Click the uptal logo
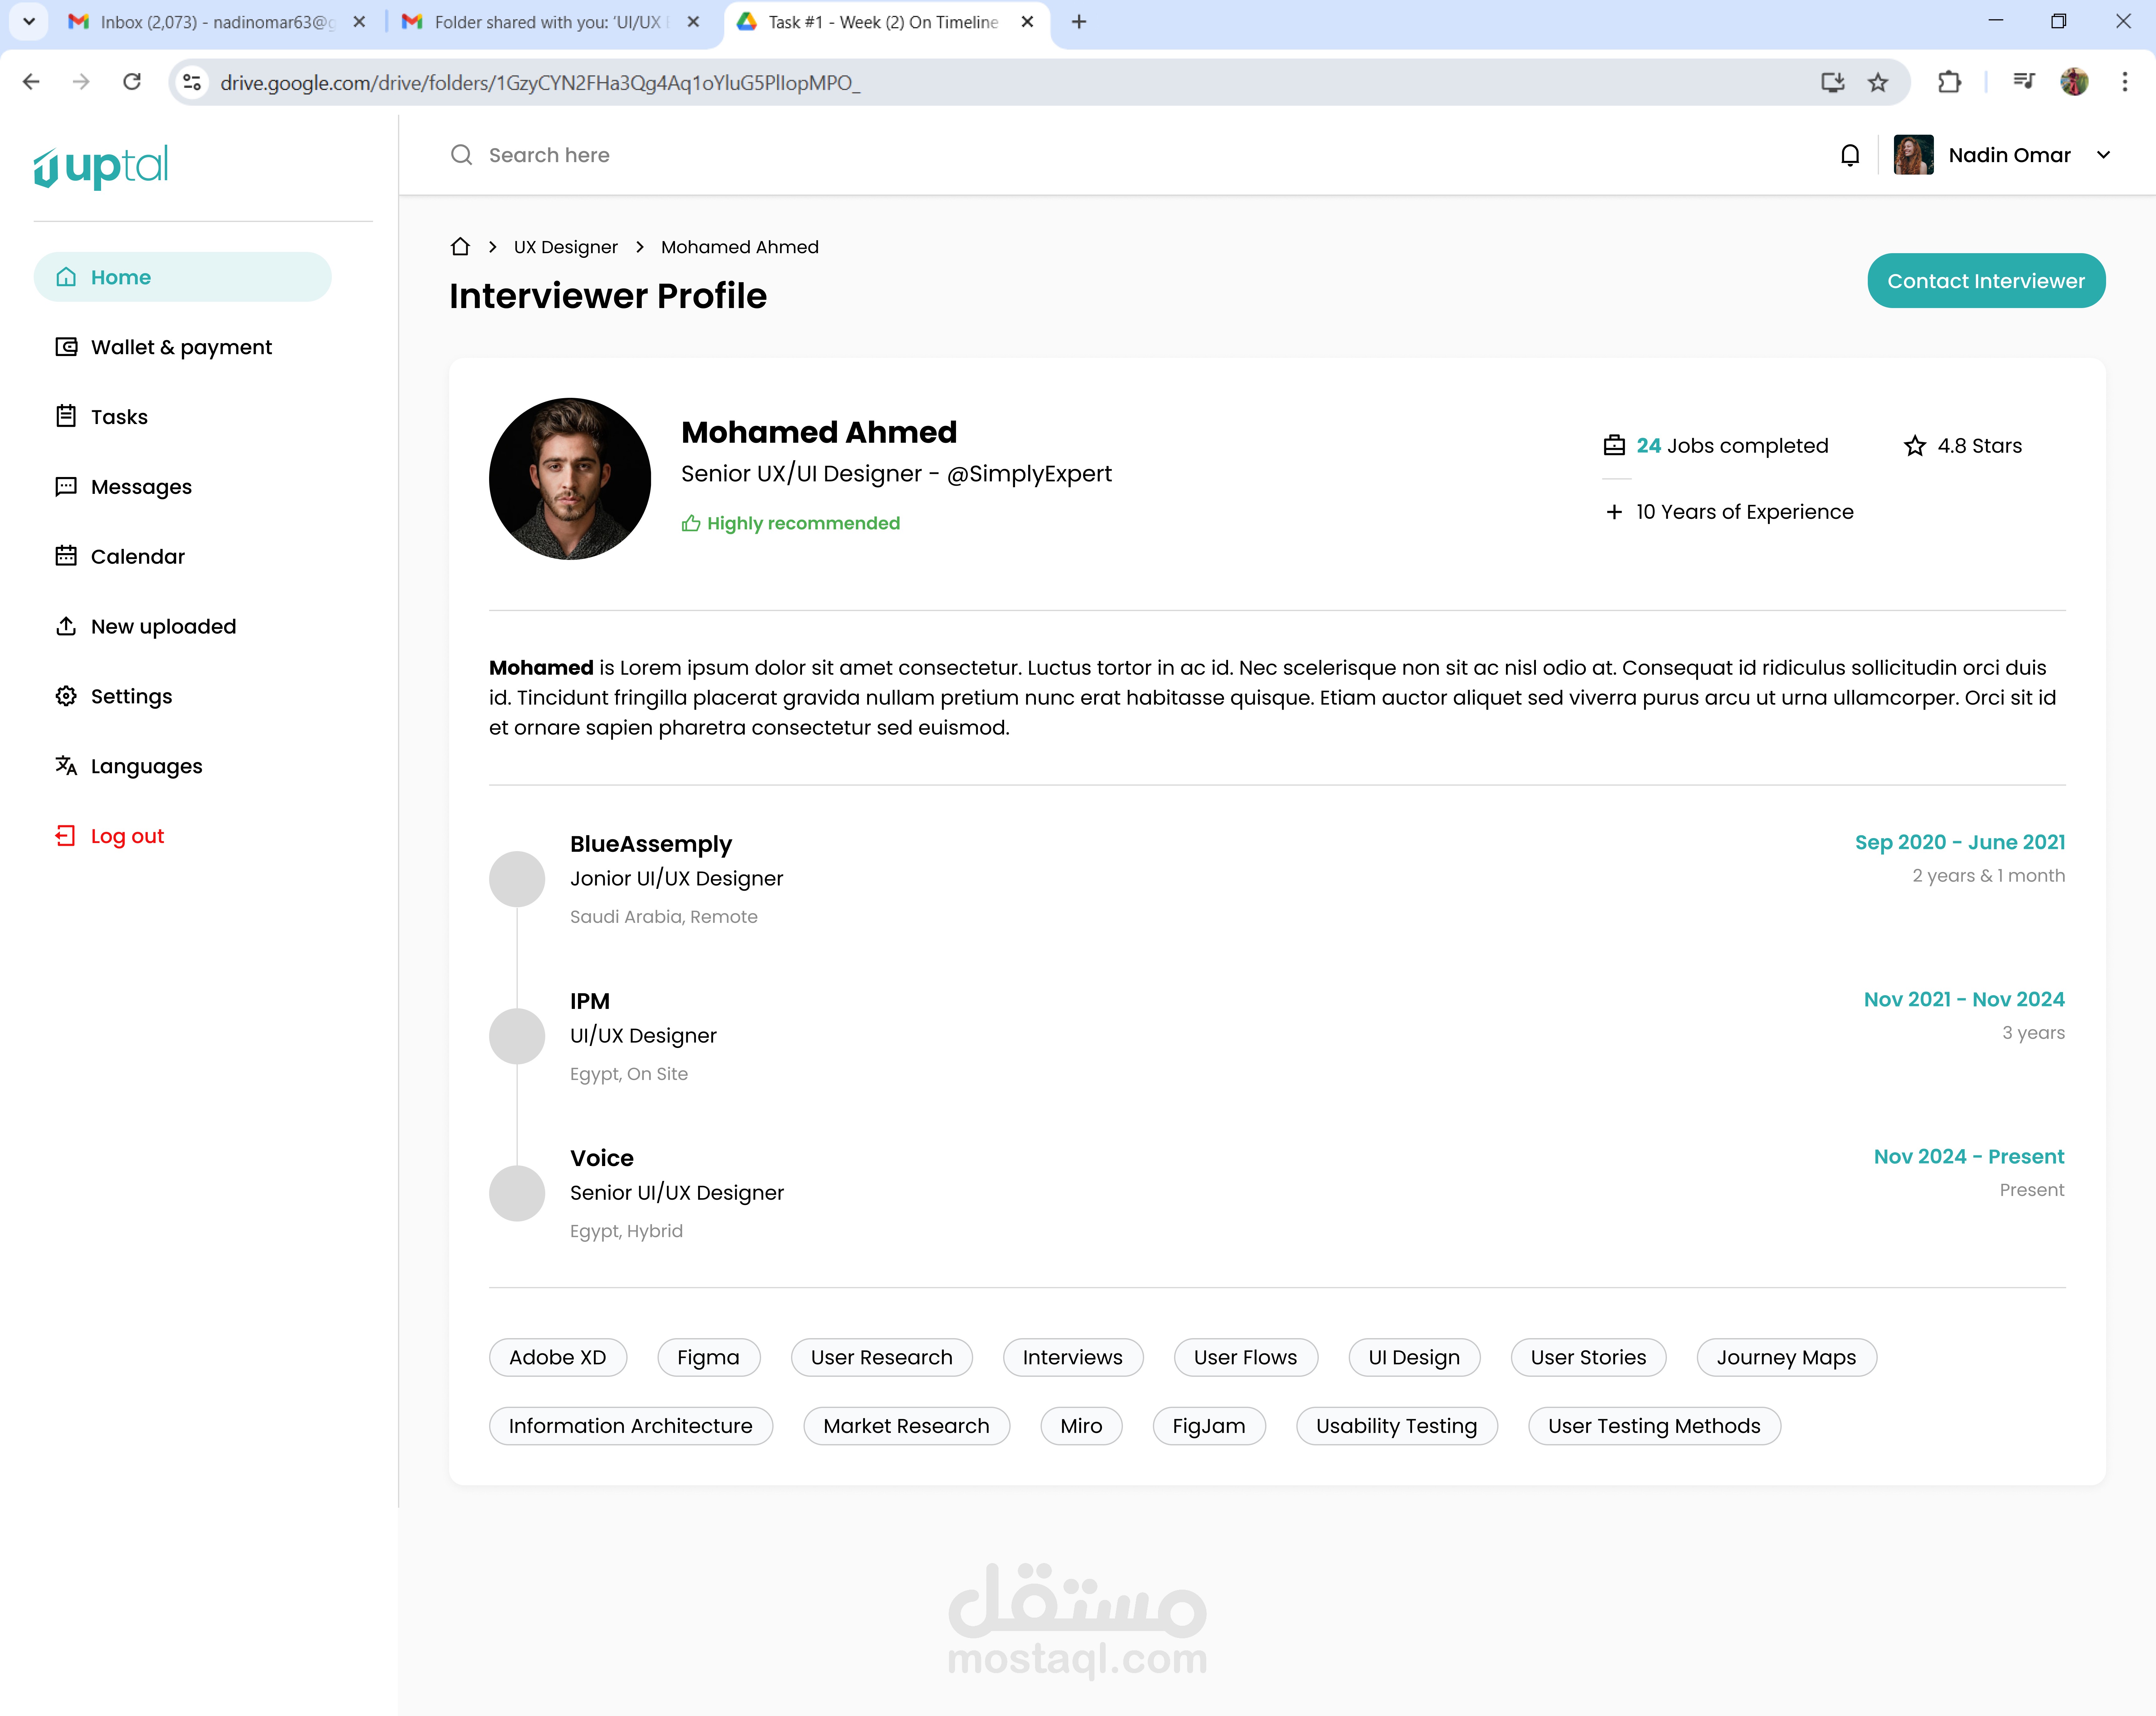 point(101,166)
